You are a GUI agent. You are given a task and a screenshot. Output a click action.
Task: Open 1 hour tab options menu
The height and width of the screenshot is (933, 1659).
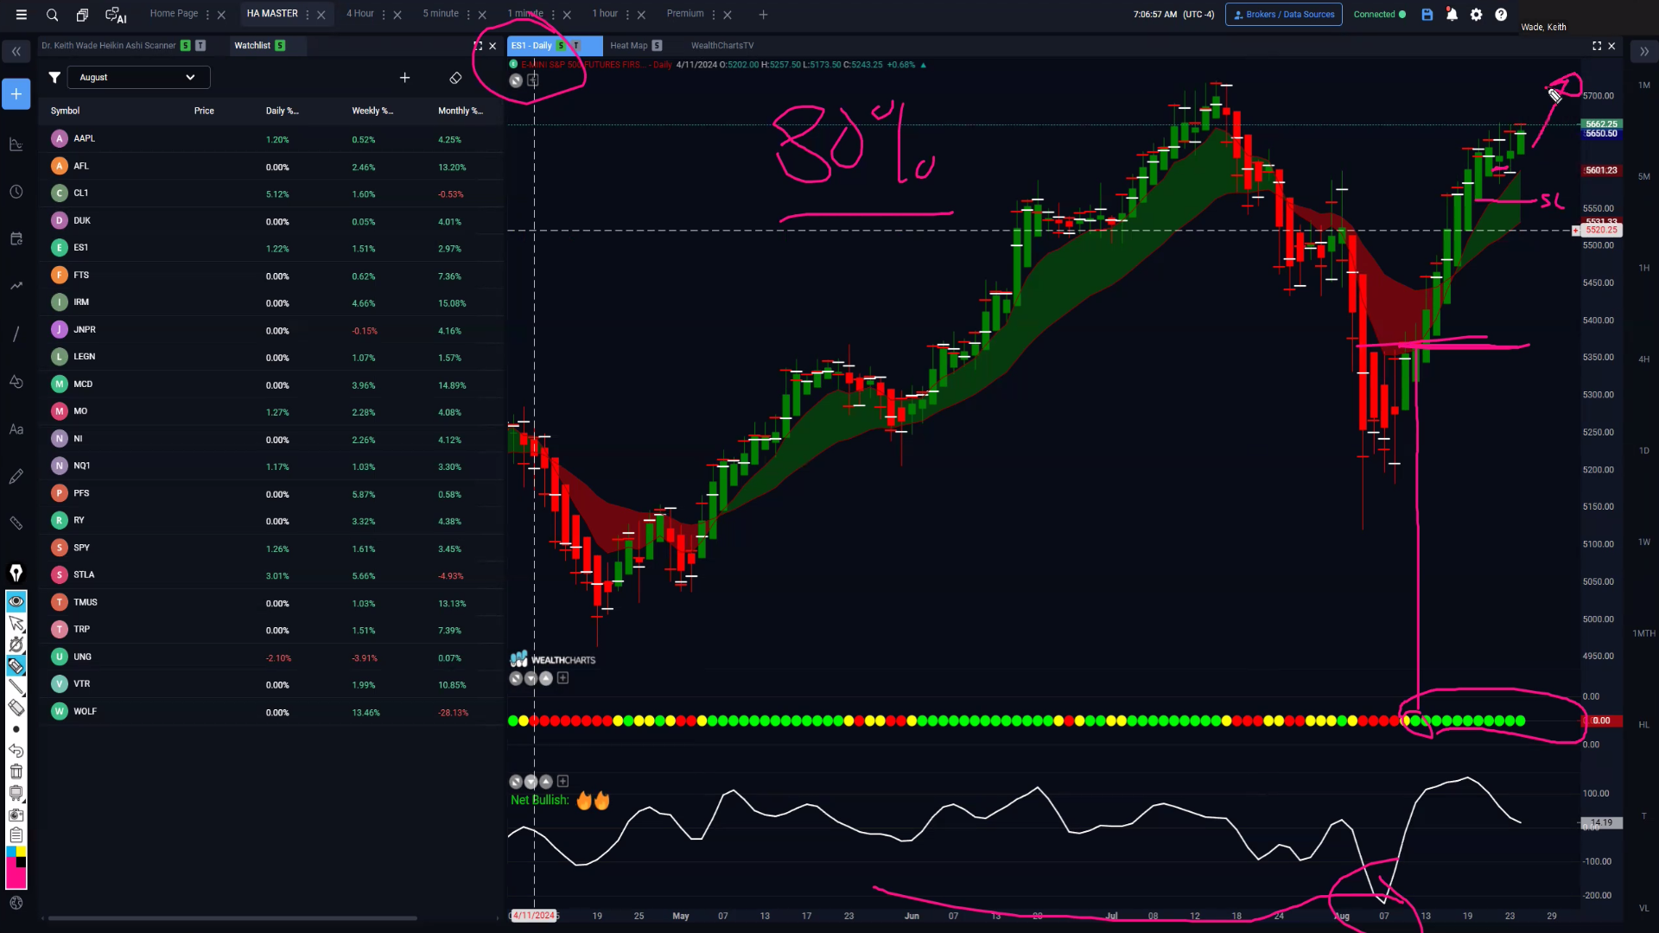pos(627,15)
